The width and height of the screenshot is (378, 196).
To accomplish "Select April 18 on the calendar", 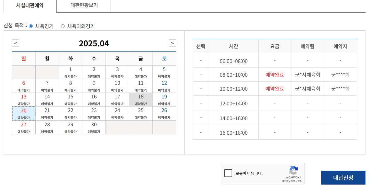I will pyautogui.click(x=141, y=100).
